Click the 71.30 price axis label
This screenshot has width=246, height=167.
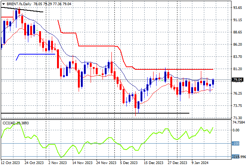(237, 118)
